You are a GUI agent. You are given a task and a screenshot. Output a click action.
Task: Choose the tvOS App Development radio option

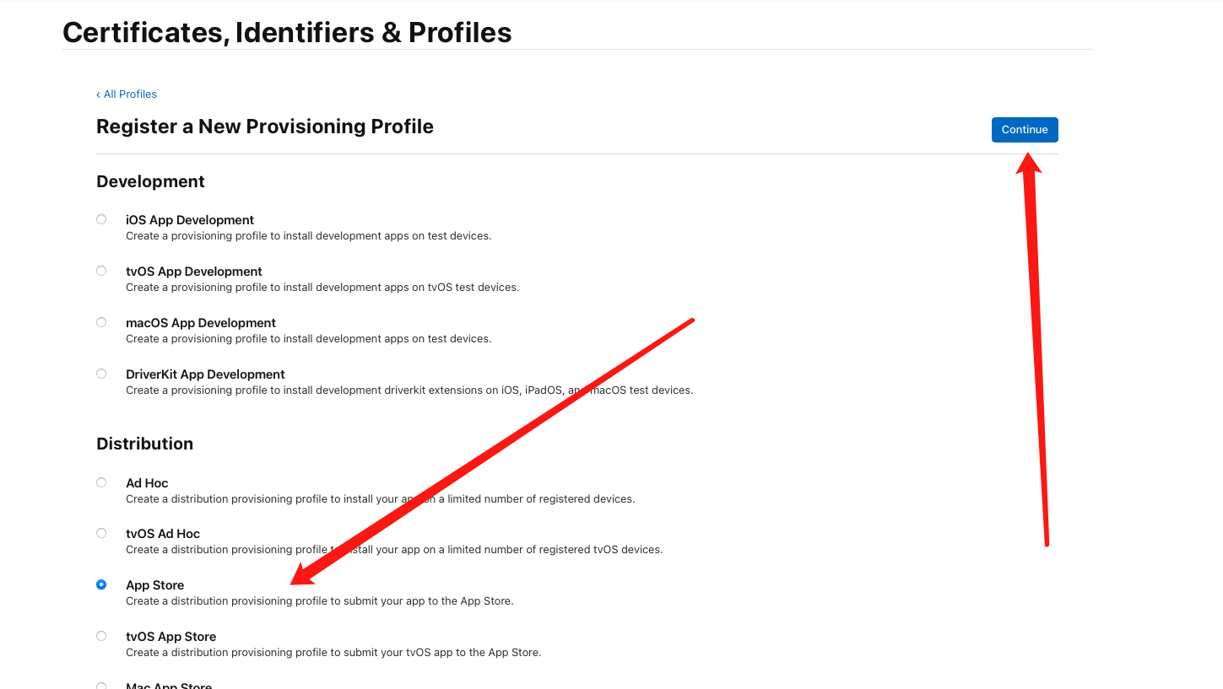[101, 271]
